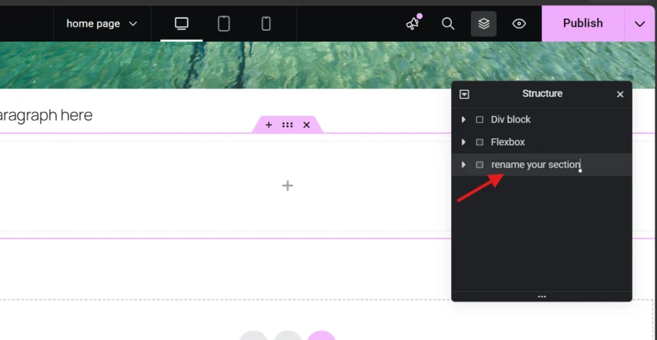Viewport: 657px width, 340px height.
Task: Preview changes with the eye icon
Action: pyautogui.click(x=518, y=24)
